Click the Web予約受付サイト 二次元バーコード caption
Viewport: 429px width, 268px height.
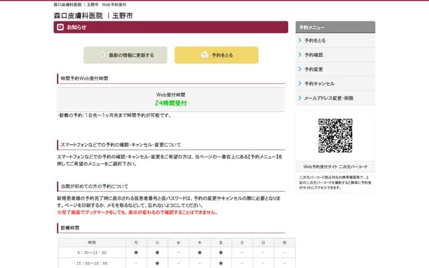tap(335, 167)
